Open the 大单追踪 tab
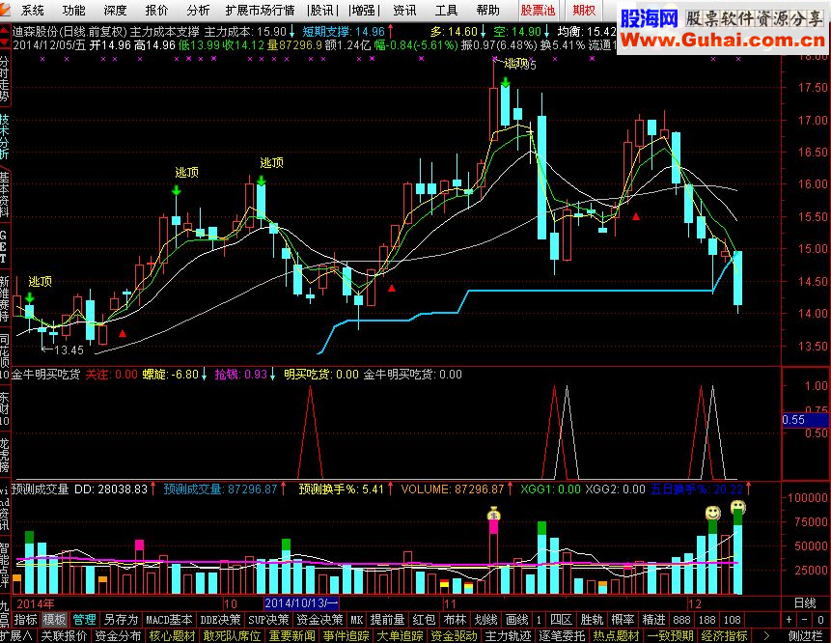 click(401, 635)
